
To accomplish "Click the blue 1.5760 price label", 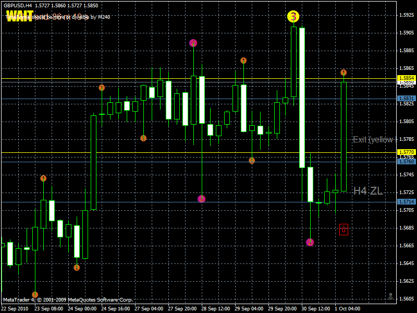I will click(x=407, y=162).
